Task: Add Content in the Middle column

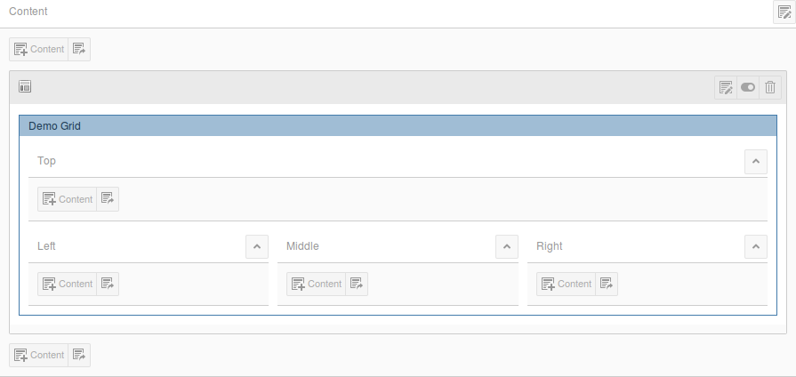Action: pyautogui.click(x=317, y=284)
